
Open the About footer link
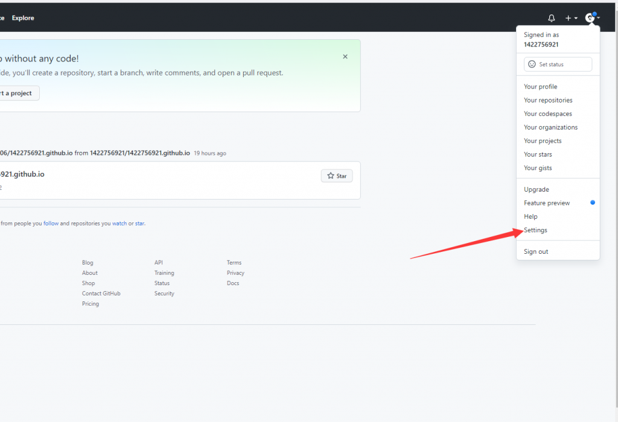(x=89, y=273)
